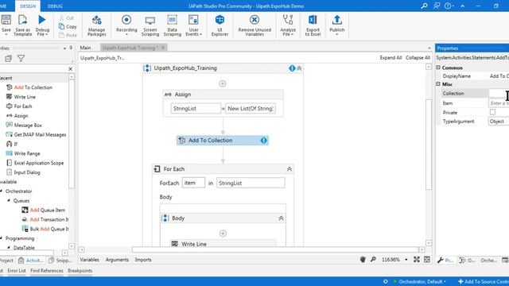
Task: Switch to DEBUG ribbon tab
Action: (55, 6)
